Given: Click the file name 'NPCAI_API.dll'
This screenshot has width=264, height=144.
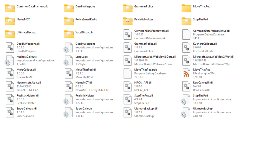Looking at the screenshot, I should click(x=143, y=83).
